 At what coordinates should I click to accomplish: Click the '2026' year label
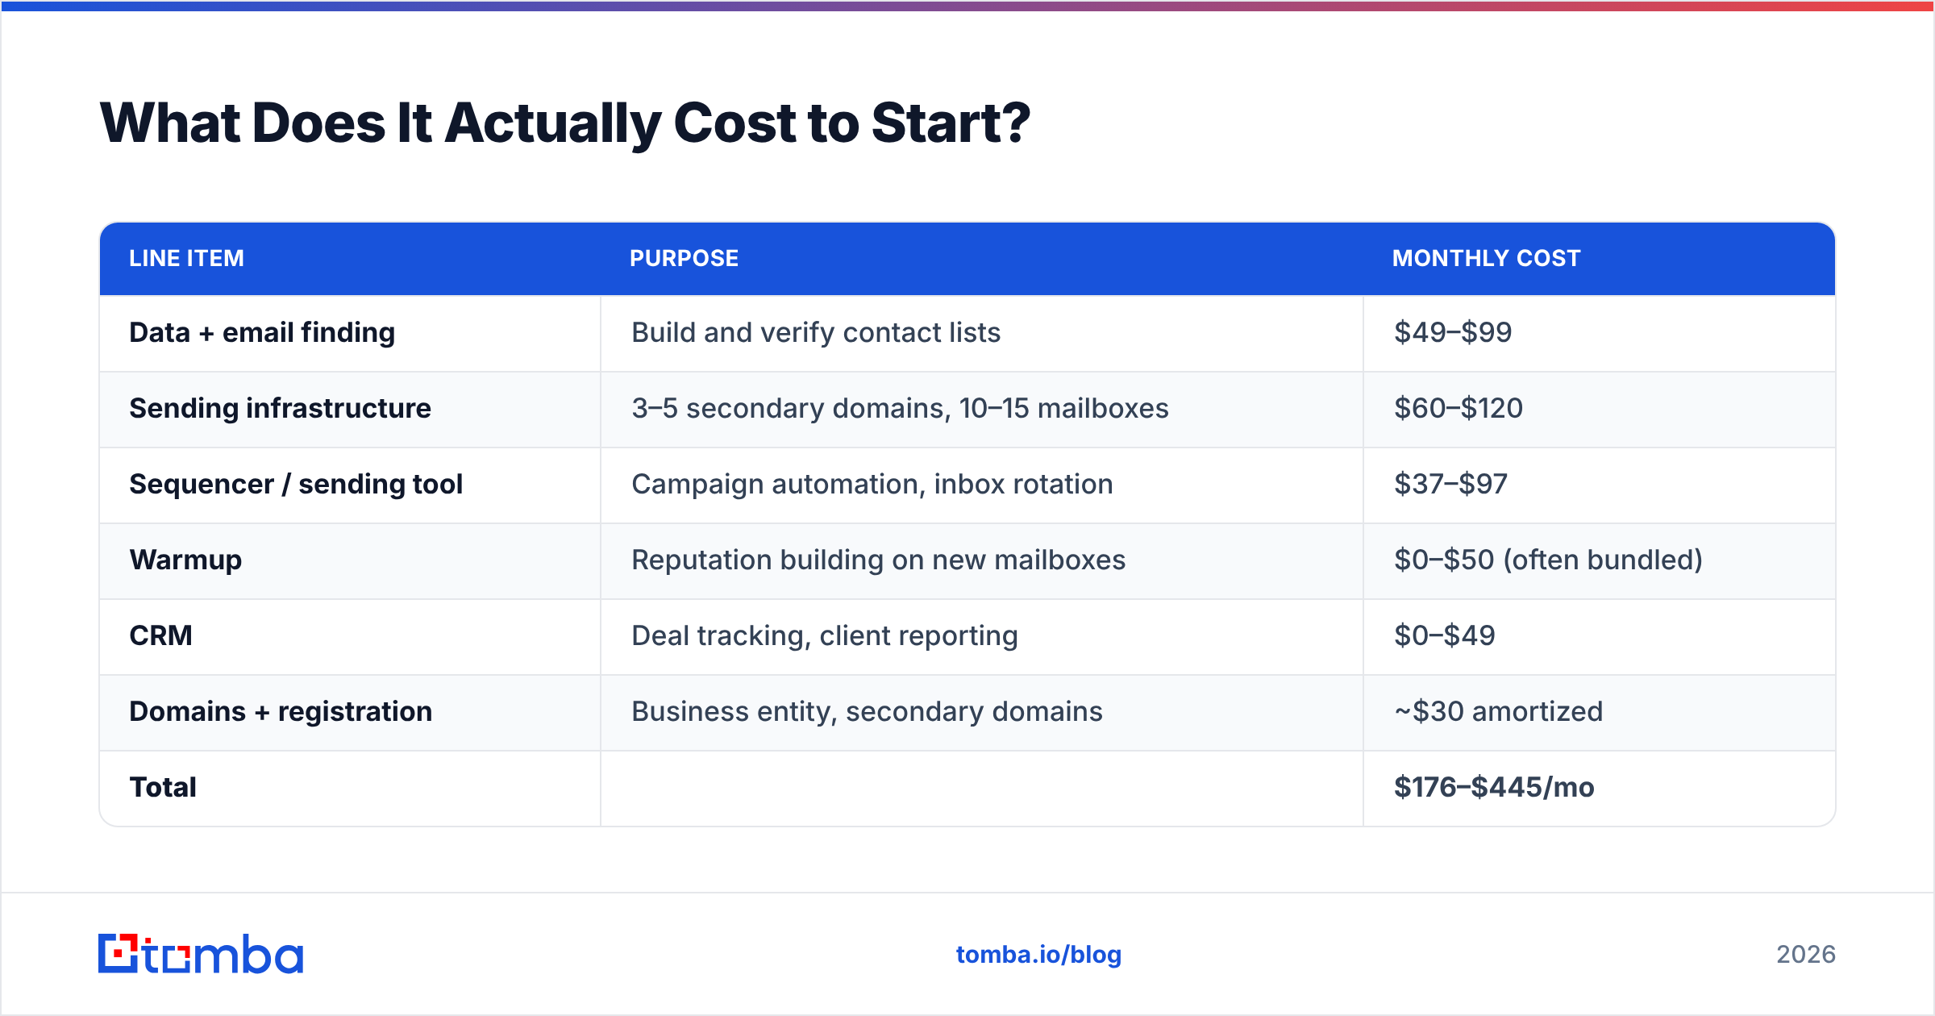[1805, 955]
